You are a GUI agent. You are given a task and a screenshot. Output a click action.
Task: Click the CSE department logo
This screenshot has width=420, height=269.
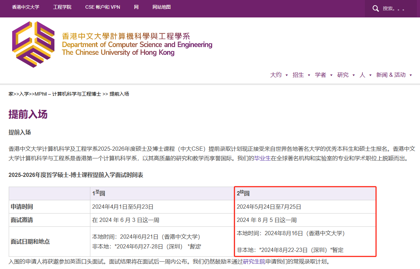tap(33, 44)
